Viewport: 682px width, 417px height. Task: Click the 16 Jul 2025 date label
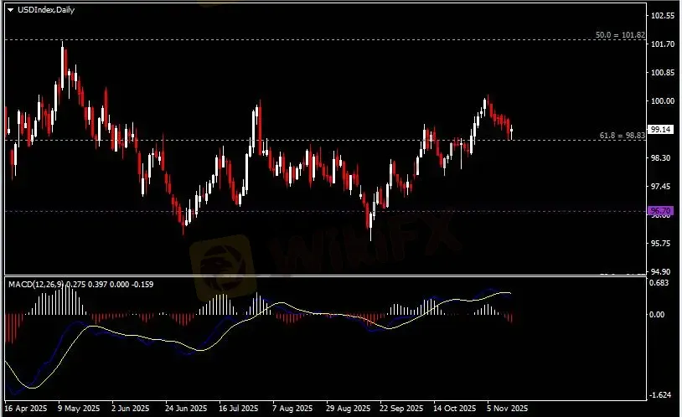(x=239, y=410)
